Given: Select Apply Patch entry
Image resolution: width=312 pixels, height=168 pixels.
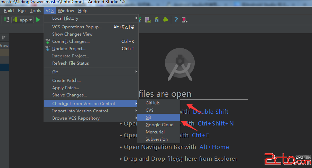Looking at the screenshot, I should pyautogui.click(x=91, y=88).
